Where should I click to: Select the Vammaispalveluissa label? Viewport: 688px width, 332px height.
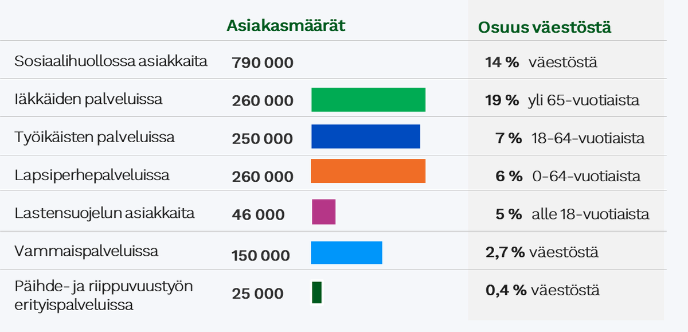[x=87, y=251]
